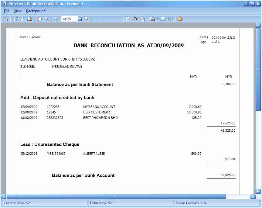Click the horizontal scrollbar left arrow
The image size is (262, 208).
coord(4,197)
